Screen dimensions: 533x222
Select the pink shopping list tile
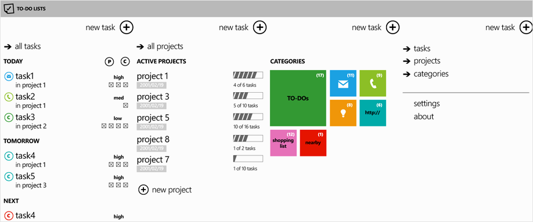283,143
